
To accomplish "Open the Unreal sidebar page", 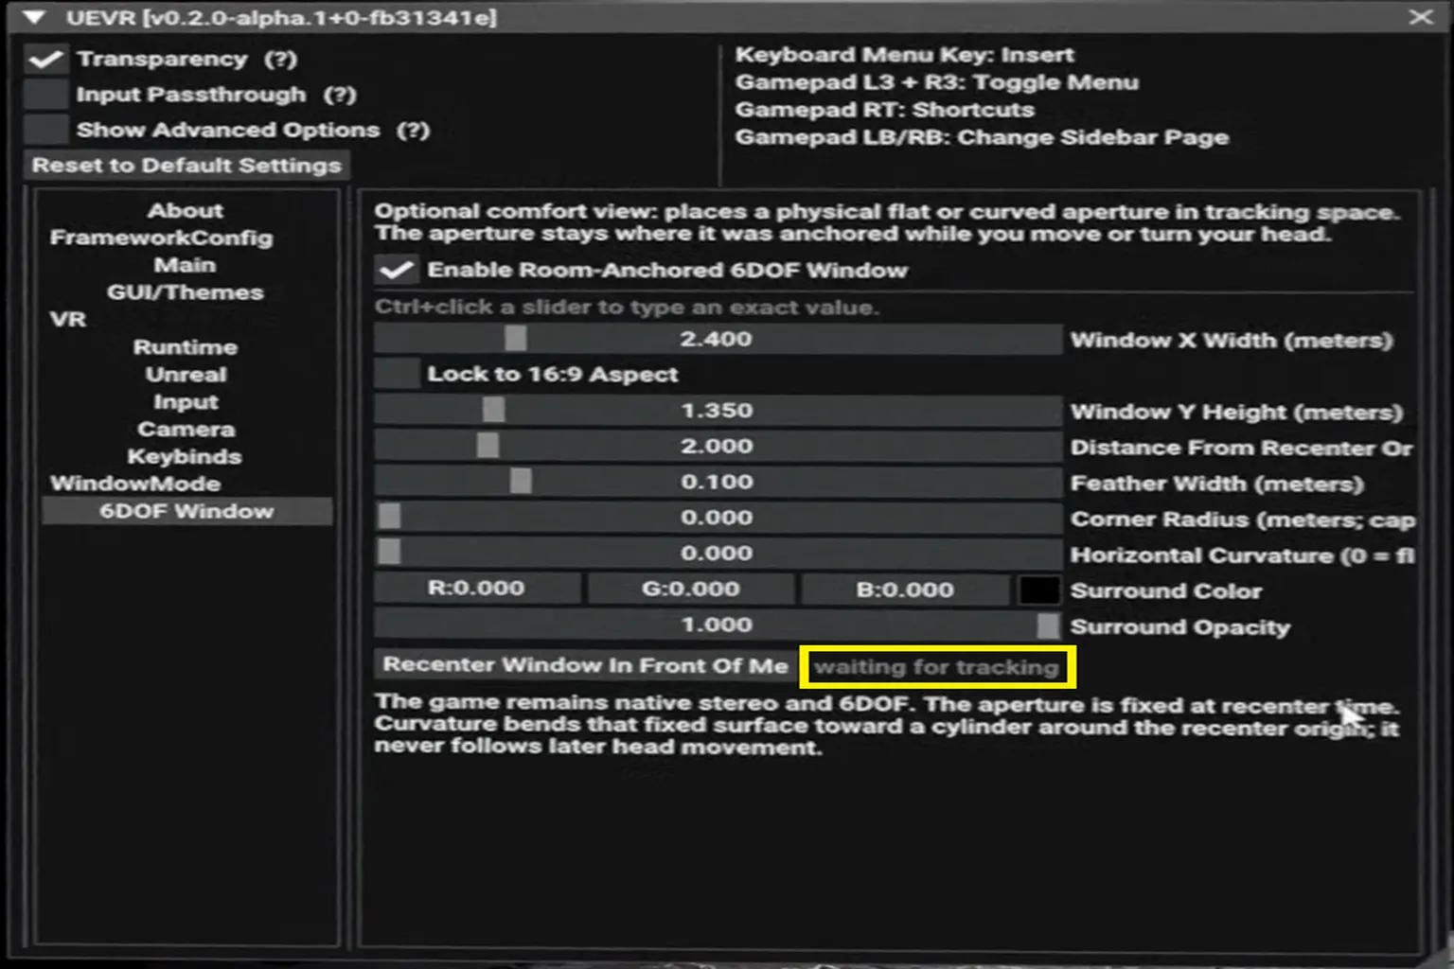I will pos(186,375).
